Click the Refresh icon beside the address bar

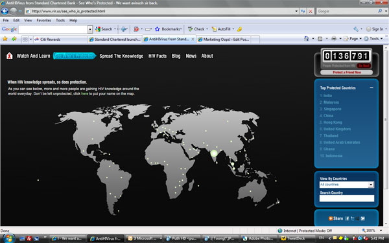pos(303,11)
